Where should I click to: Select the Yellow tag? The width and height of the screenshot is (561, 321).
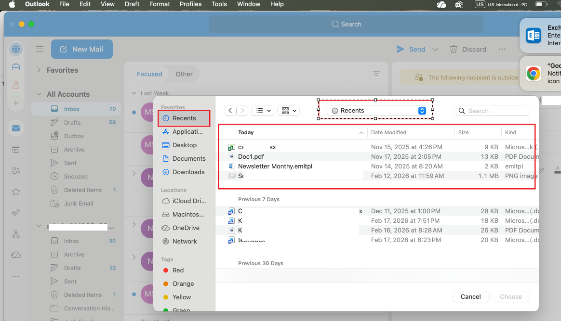click(184, 297)
